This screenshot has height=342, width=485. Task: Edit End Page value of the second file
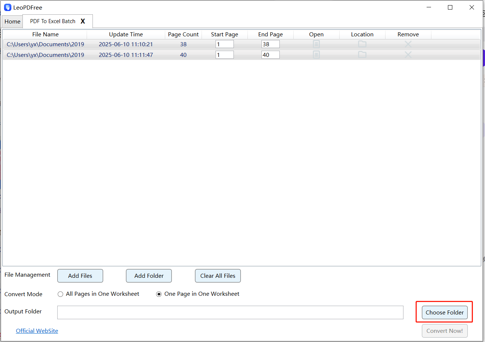(270, 54)
